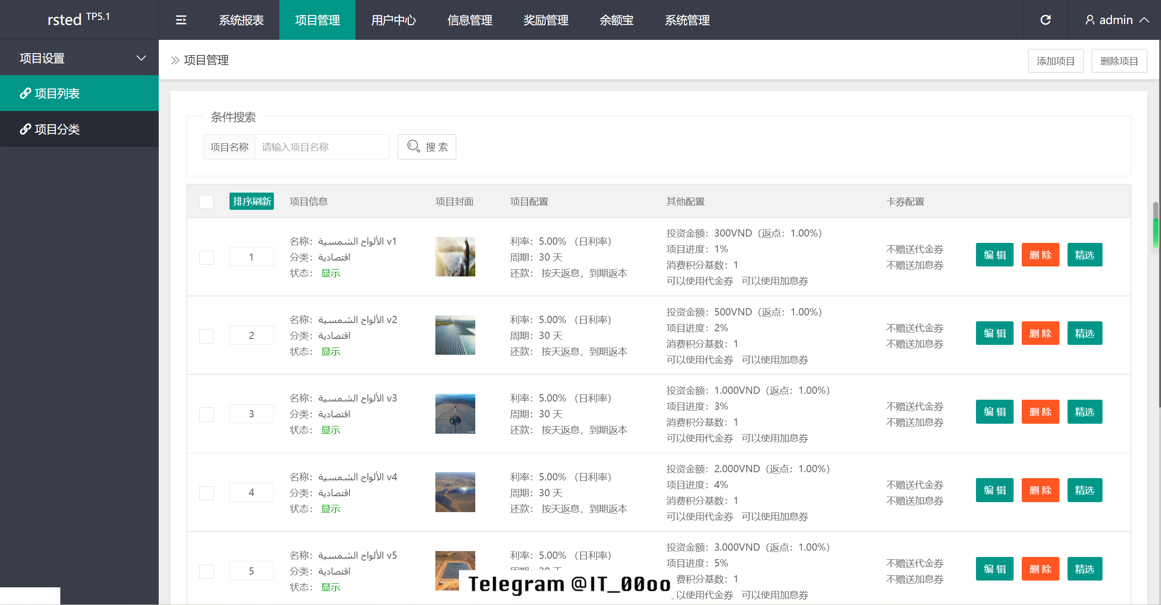The height and width of the screenshot is (605, 1161).
Task: Open cover thumbnail of project v3
Action: [x=455, y=414]
